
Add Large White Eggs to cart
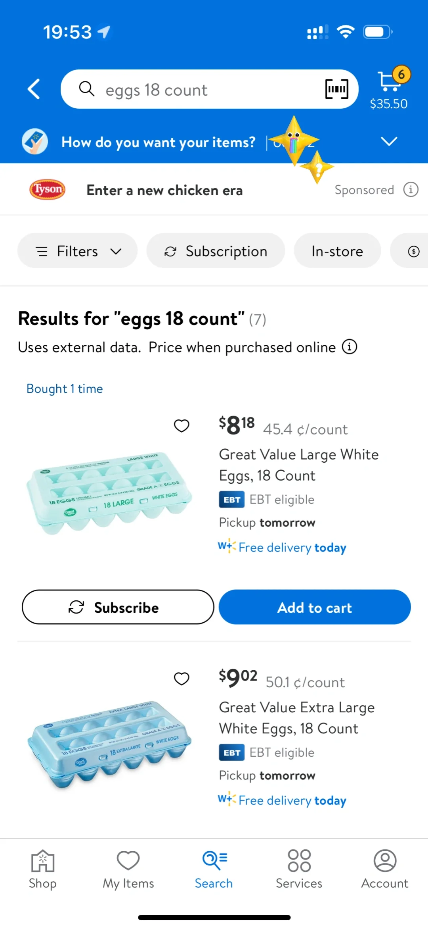315,607
